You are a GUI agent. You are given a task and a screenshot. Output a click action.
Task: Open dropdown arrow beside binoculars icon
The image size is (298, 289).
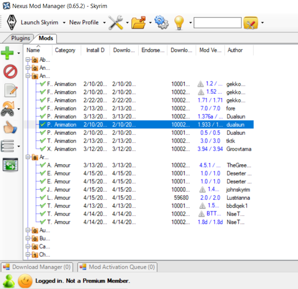(19, 109)
